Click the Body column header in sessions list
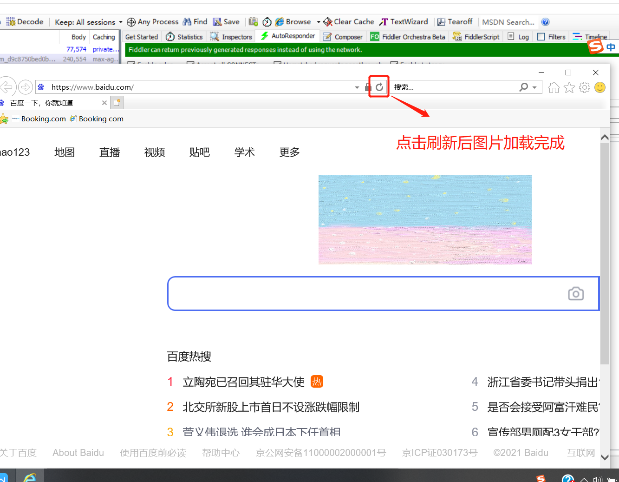The width and height of the screenshot is (619, 482). 78,37
